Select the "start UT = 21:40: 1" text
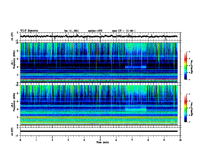 coord(124,31)
